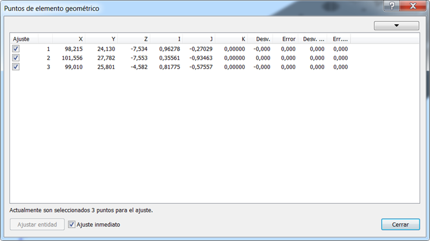Open the help question mark button
This screenshot has height=241, width=430.
point(392,5)
